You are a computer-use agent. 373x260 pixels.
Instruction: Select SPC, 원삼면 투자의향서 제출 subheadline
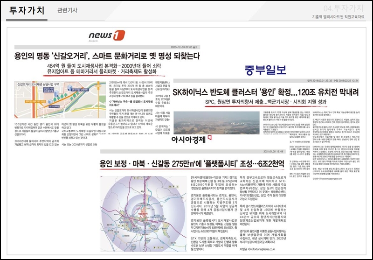pyautogui.click(x=266, y=102)
